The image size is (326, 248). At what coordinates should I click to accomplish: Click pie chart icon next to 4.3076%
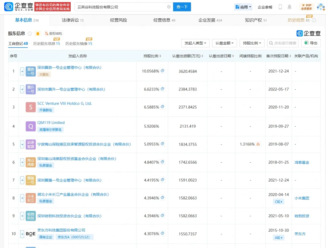163,233
